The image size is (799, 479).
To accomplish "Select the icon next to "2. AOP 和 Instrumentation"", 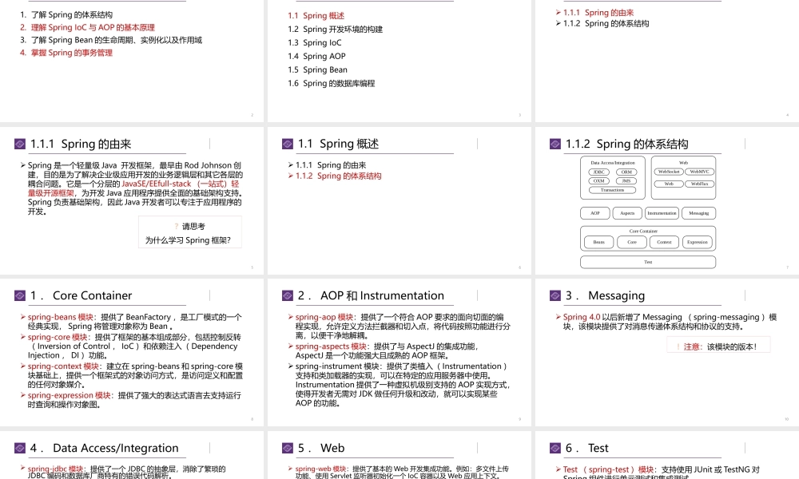I will point(288,296).
